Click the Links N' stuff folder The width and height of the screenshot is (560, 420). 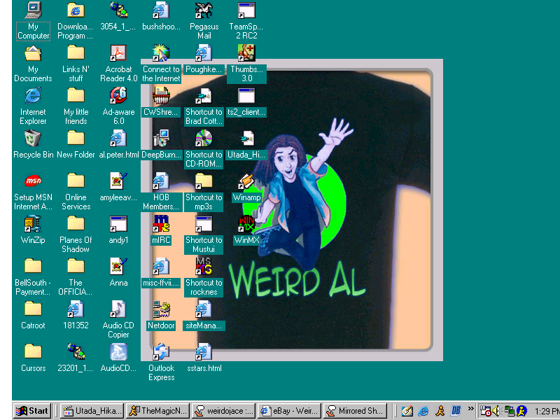76,53
